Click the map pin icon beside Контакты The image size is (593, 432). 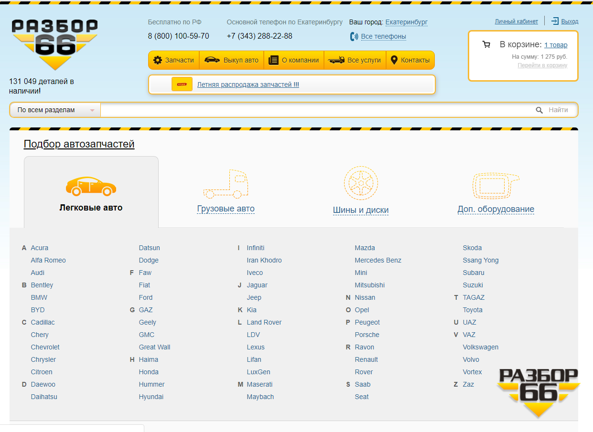[394, 60]
